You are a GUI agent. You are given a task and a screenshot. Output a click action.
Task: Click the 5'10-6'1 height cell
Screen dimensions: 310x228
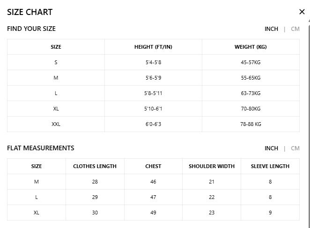(153, 109)
